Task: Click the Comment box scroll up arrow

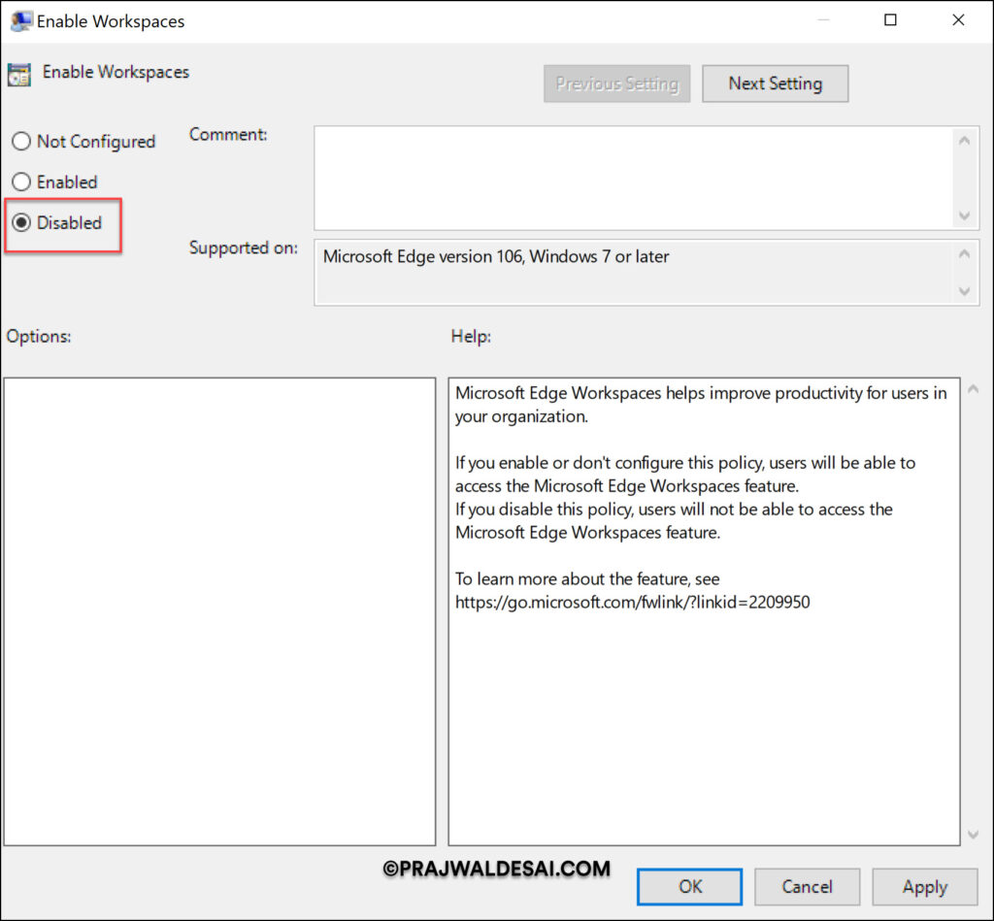Action: click(x=964, y=141)
